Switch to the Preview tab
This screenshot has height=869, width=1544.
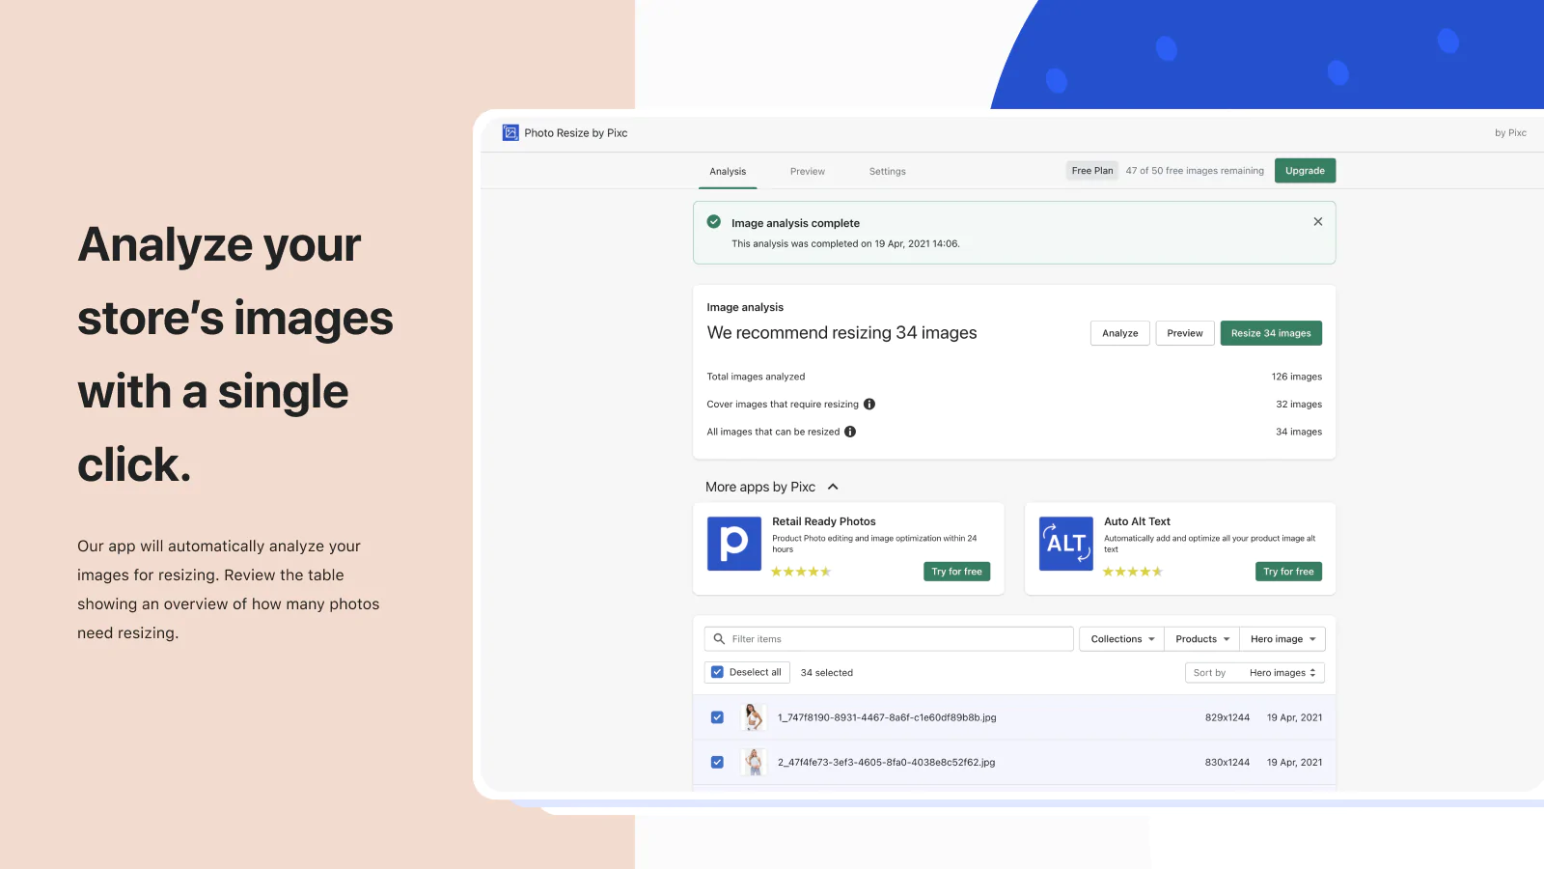pos(808,172)
